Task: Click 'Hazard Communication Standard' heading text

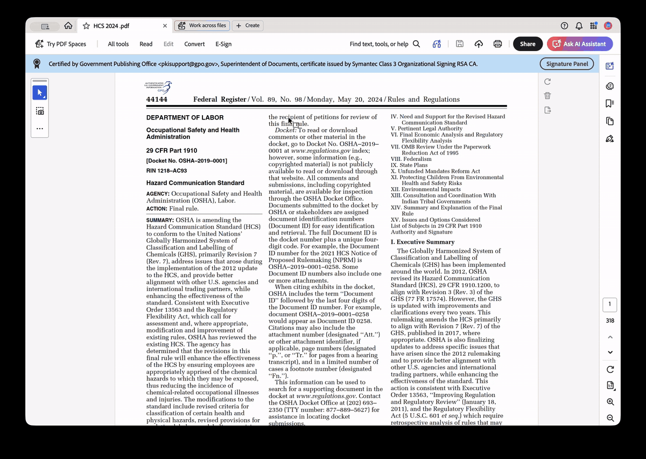Action: point(195,183)
